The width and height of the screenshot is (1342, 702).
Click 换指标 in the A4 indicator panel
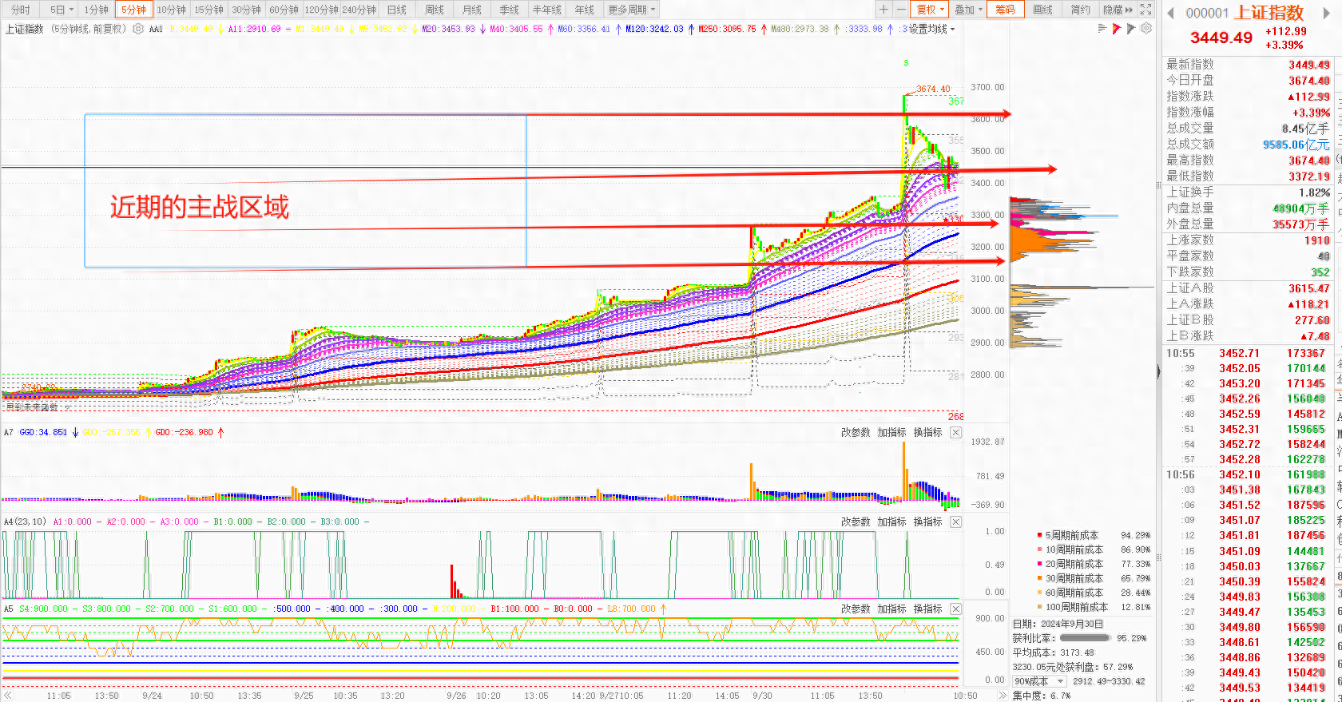coord(927,522)
